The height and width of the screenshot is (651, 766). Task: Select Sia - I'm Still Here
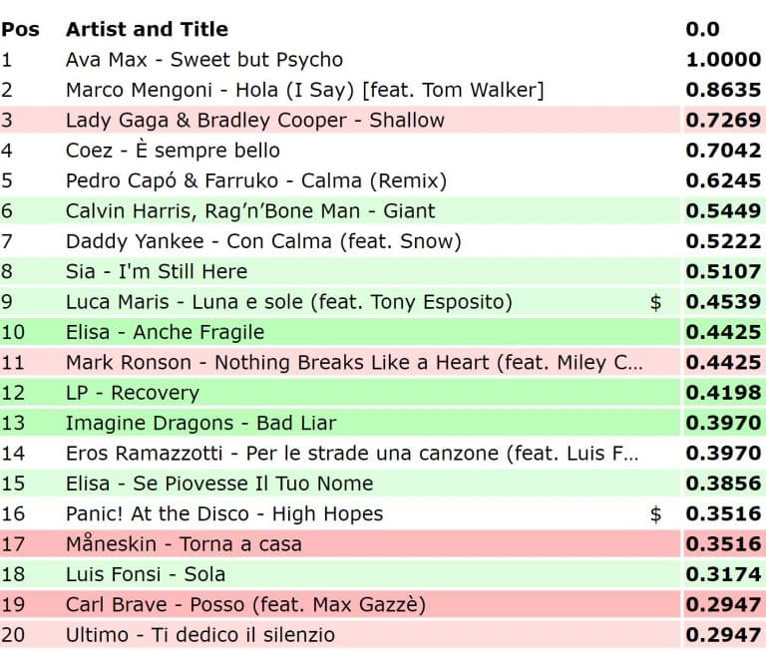coord(156,271)
